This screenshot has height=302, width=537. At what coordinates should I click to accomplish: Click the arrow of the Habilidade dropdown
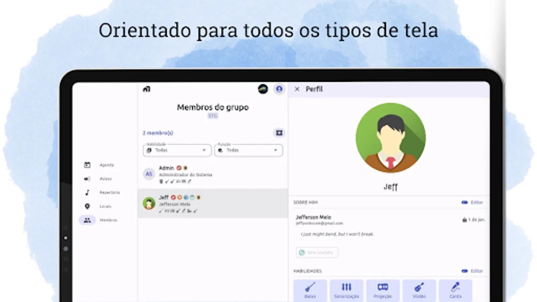pos(204,150)
